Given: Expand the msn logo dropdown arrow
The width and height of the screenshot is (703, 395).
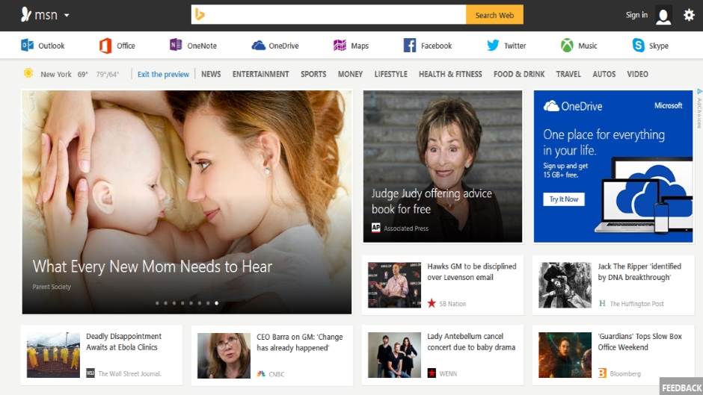Looking at the screenshot, I should (x=67, y=16).
